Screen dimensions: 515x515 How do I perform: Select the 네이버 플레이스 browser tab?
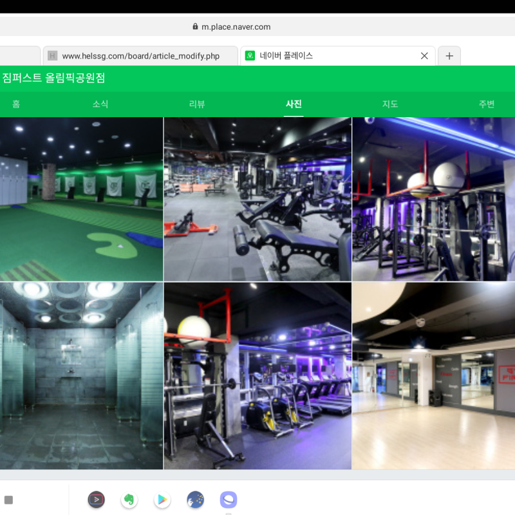338,56
